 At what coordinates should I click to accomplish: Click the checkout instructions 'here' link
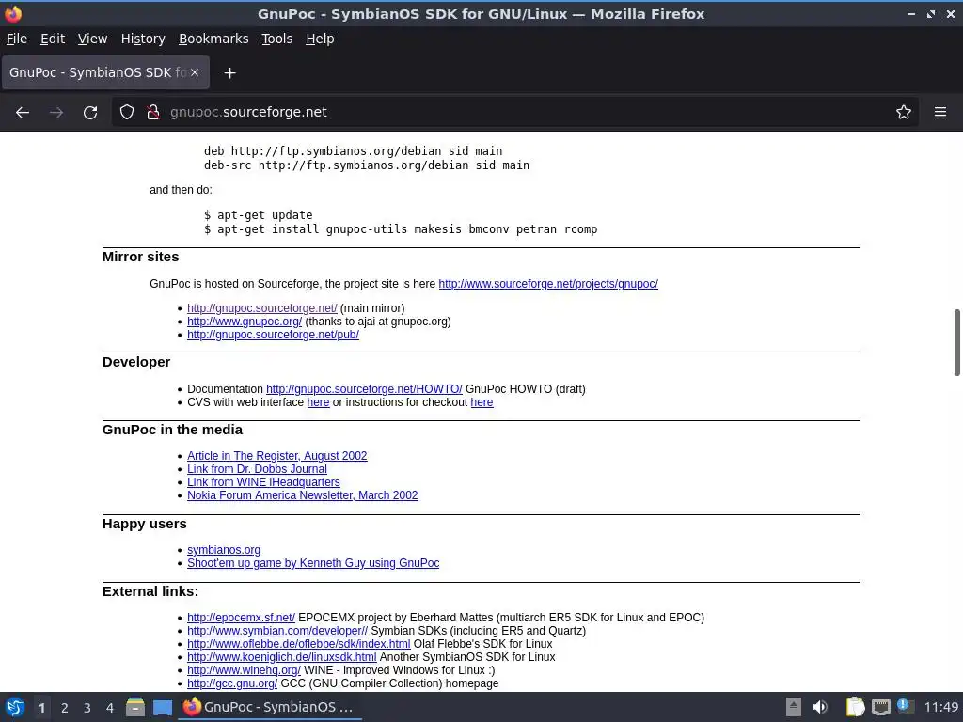482,402
